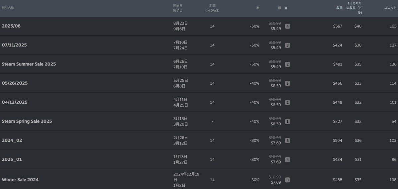Click the number 4 badge in 2025/08 row
Image resolution: width=398 pixels, height=189 pixels.
[288, 26]
